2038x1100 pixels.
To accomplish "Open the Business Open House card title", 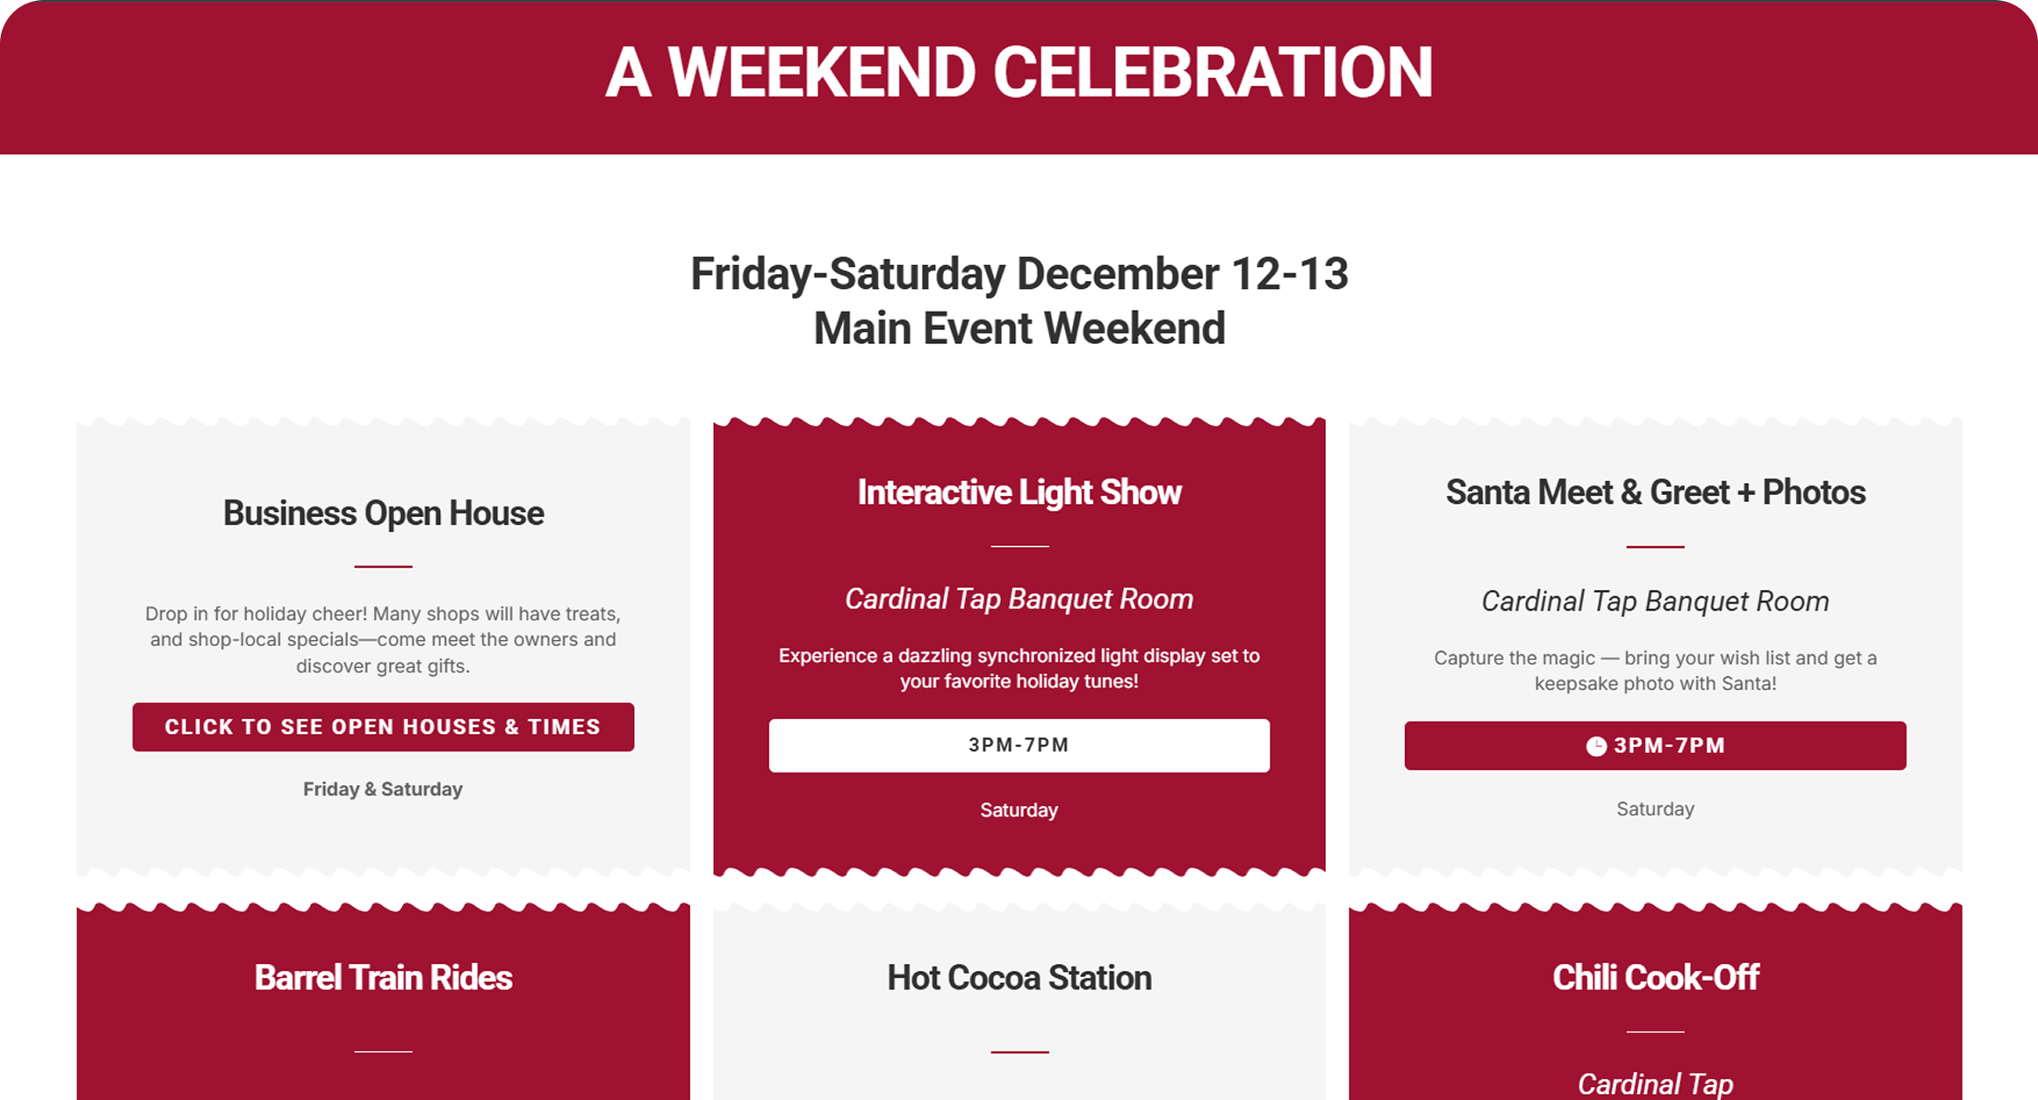I will coord(383,514).
